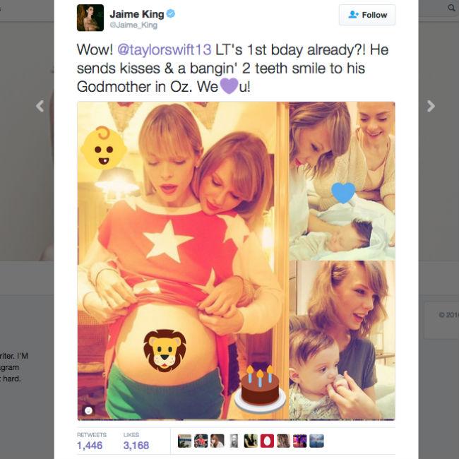Image resolution: width=459 pixels, height=459 pixels.
Task: Open the last blue liker avatar
Action: coord(317,441)
